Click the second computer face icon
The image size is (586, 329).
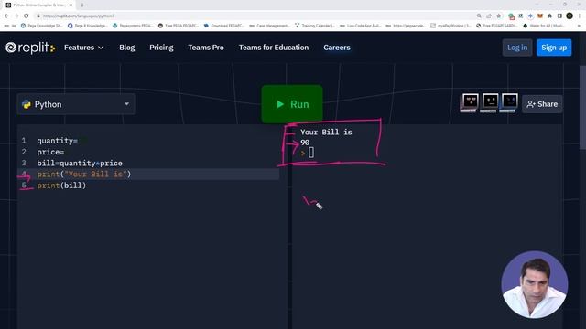pos(490,103)
